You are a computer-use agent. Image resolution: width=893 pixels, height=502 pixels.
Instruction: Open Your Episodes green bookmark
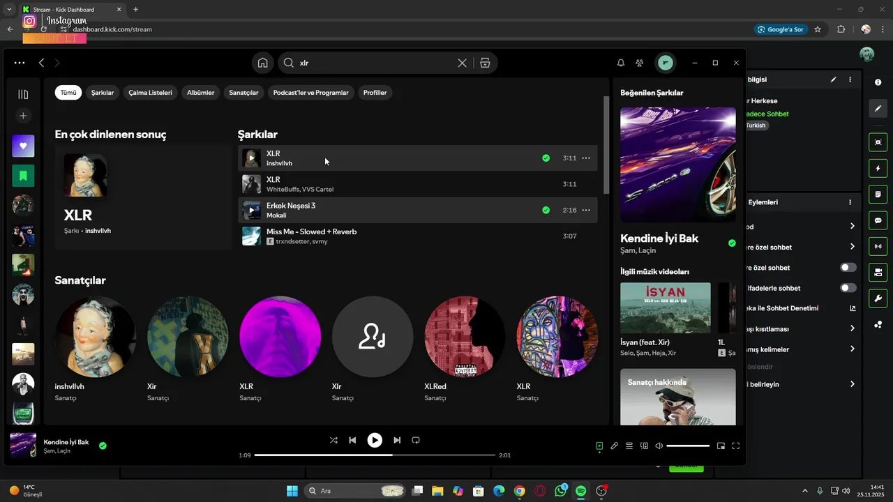pyautogui.click(x=23, y=176)
